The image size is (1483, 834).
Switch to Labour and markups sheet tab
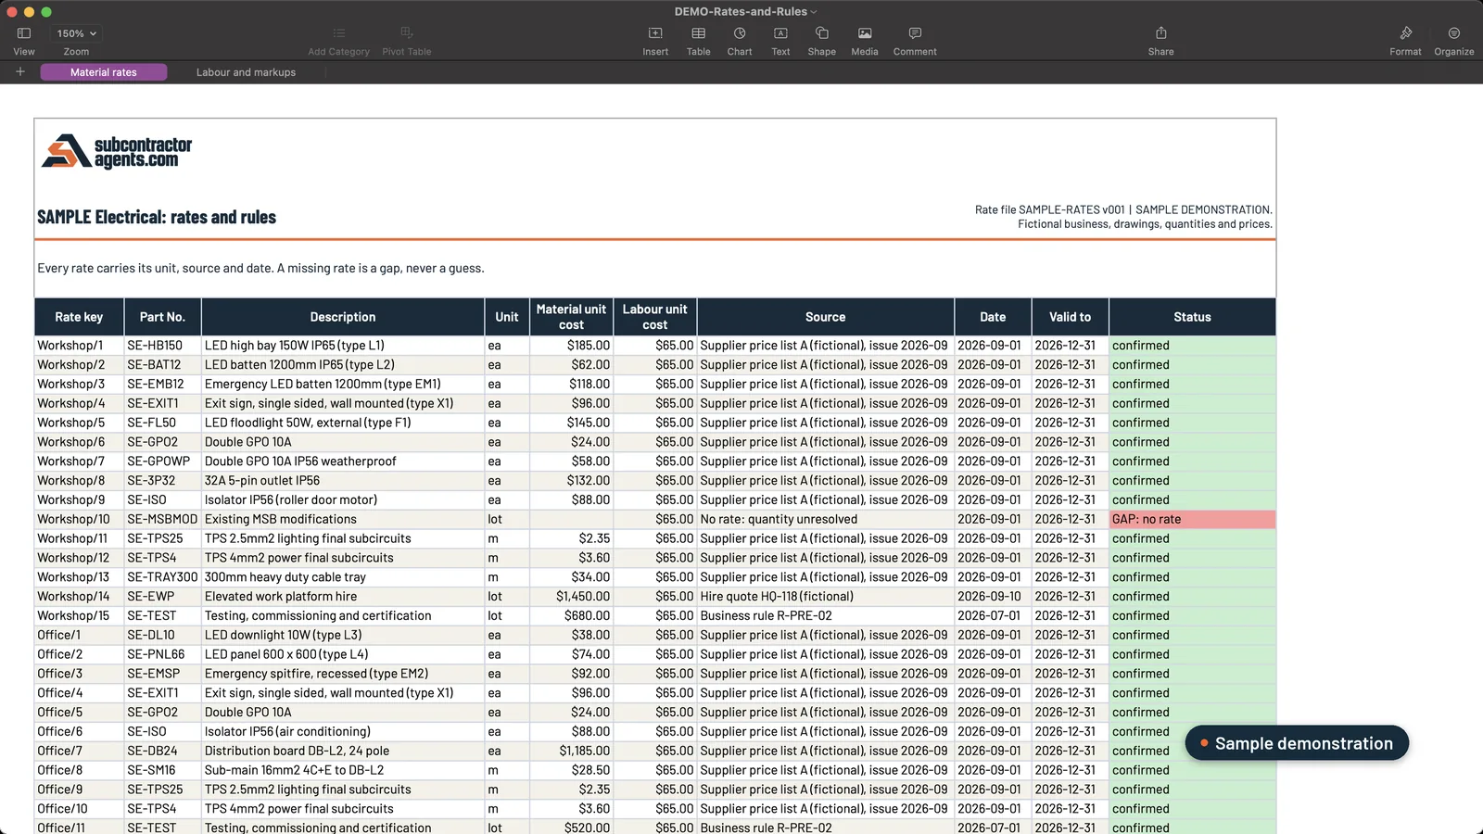[x=246, y=72]
